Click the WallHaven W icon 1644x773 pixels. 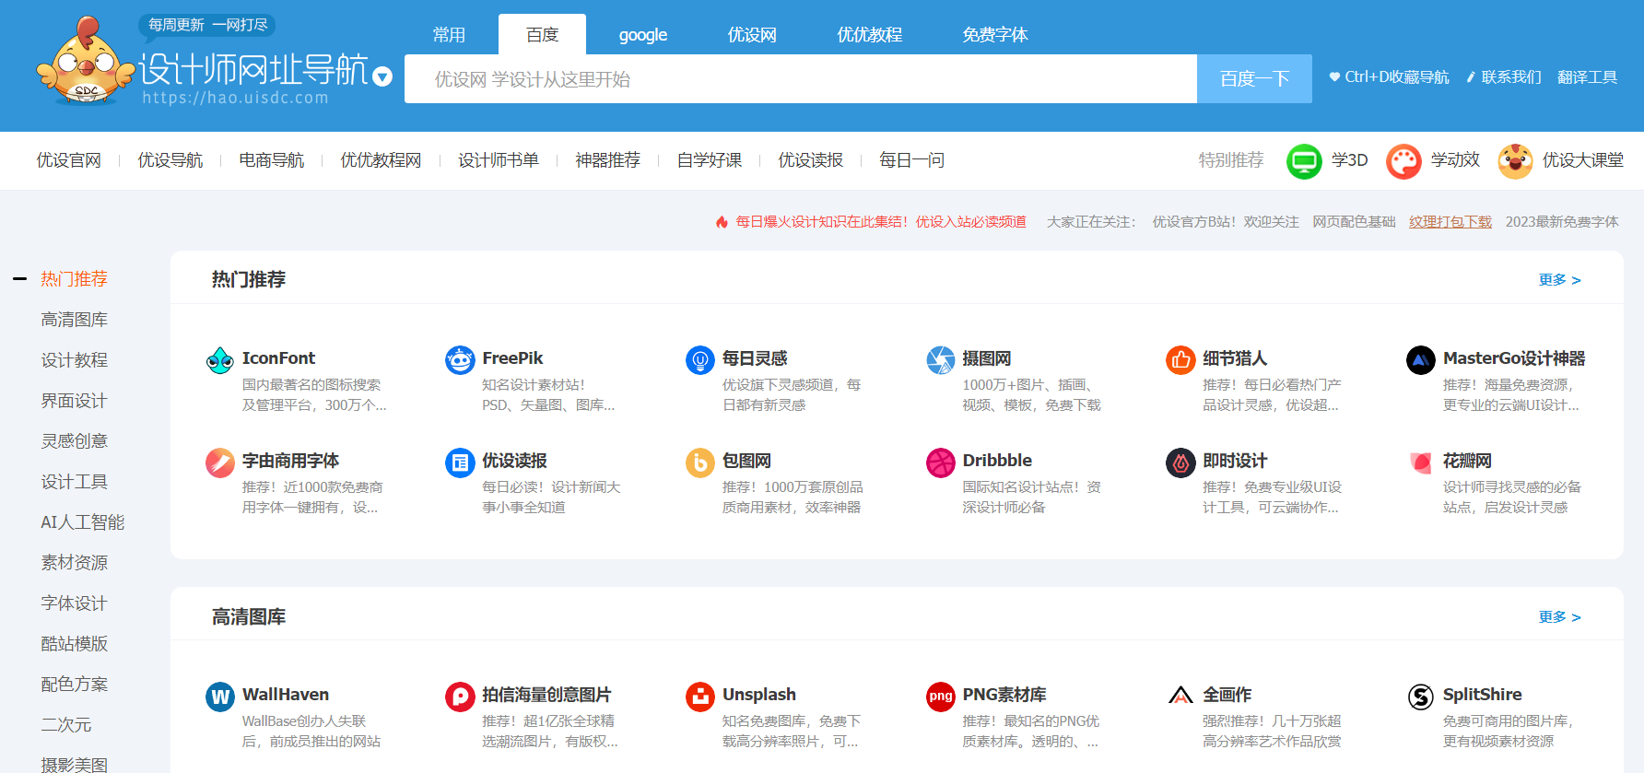(220, 697)
